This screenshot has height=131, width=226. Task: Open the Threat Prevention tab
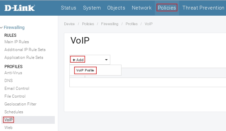[x=203, y=8]
